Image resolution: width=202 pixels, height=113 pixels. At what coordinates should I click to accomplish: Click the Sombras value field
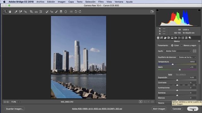coord(193,93)
